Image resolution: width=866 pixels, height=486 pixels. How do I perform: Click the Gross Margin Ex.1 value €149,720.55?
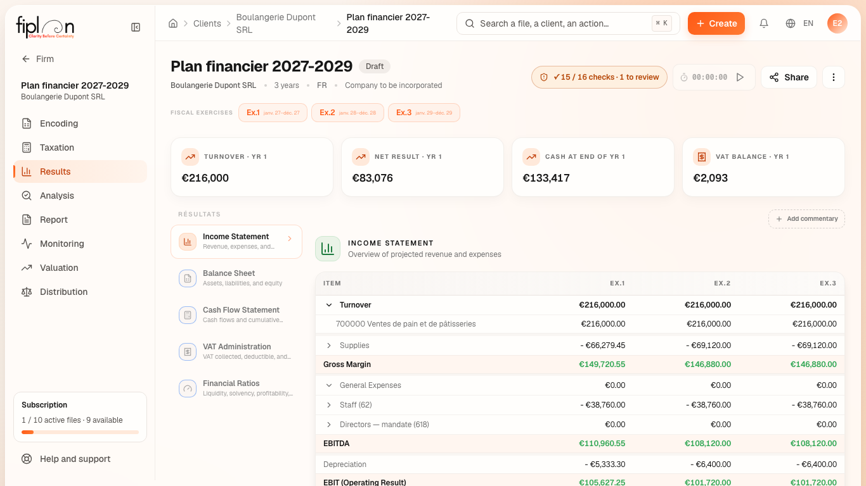(602, 364)
